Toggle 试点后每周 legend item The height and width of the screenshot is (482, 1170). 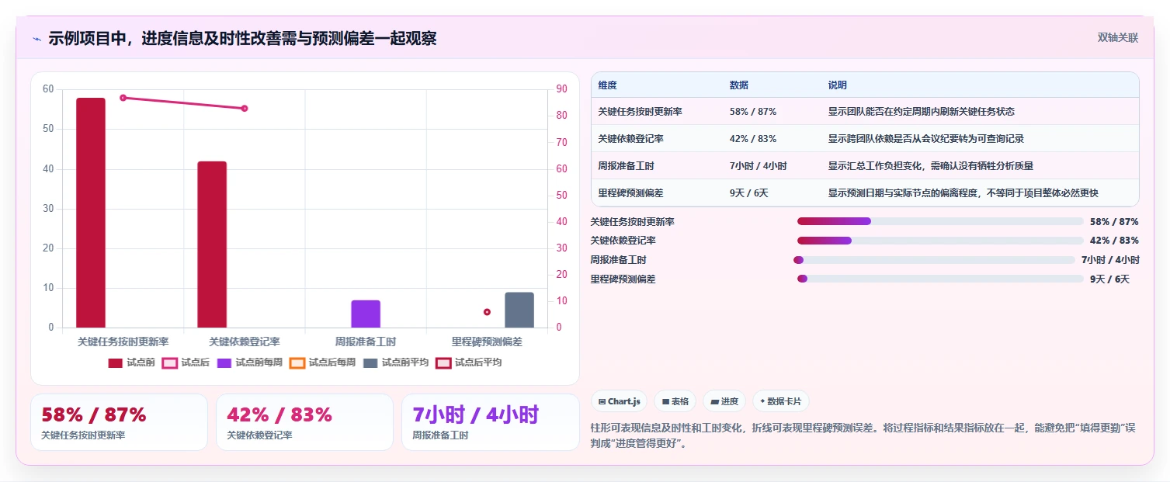coord(322,362)
